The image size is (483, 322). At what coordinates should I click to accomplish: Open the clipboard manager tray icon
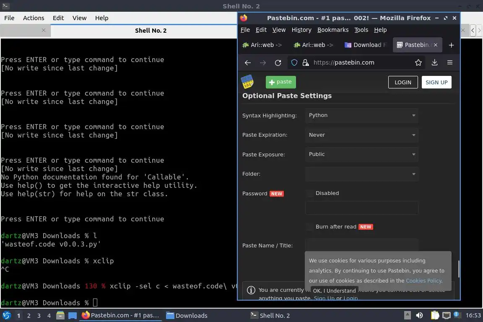coord(435,315)
